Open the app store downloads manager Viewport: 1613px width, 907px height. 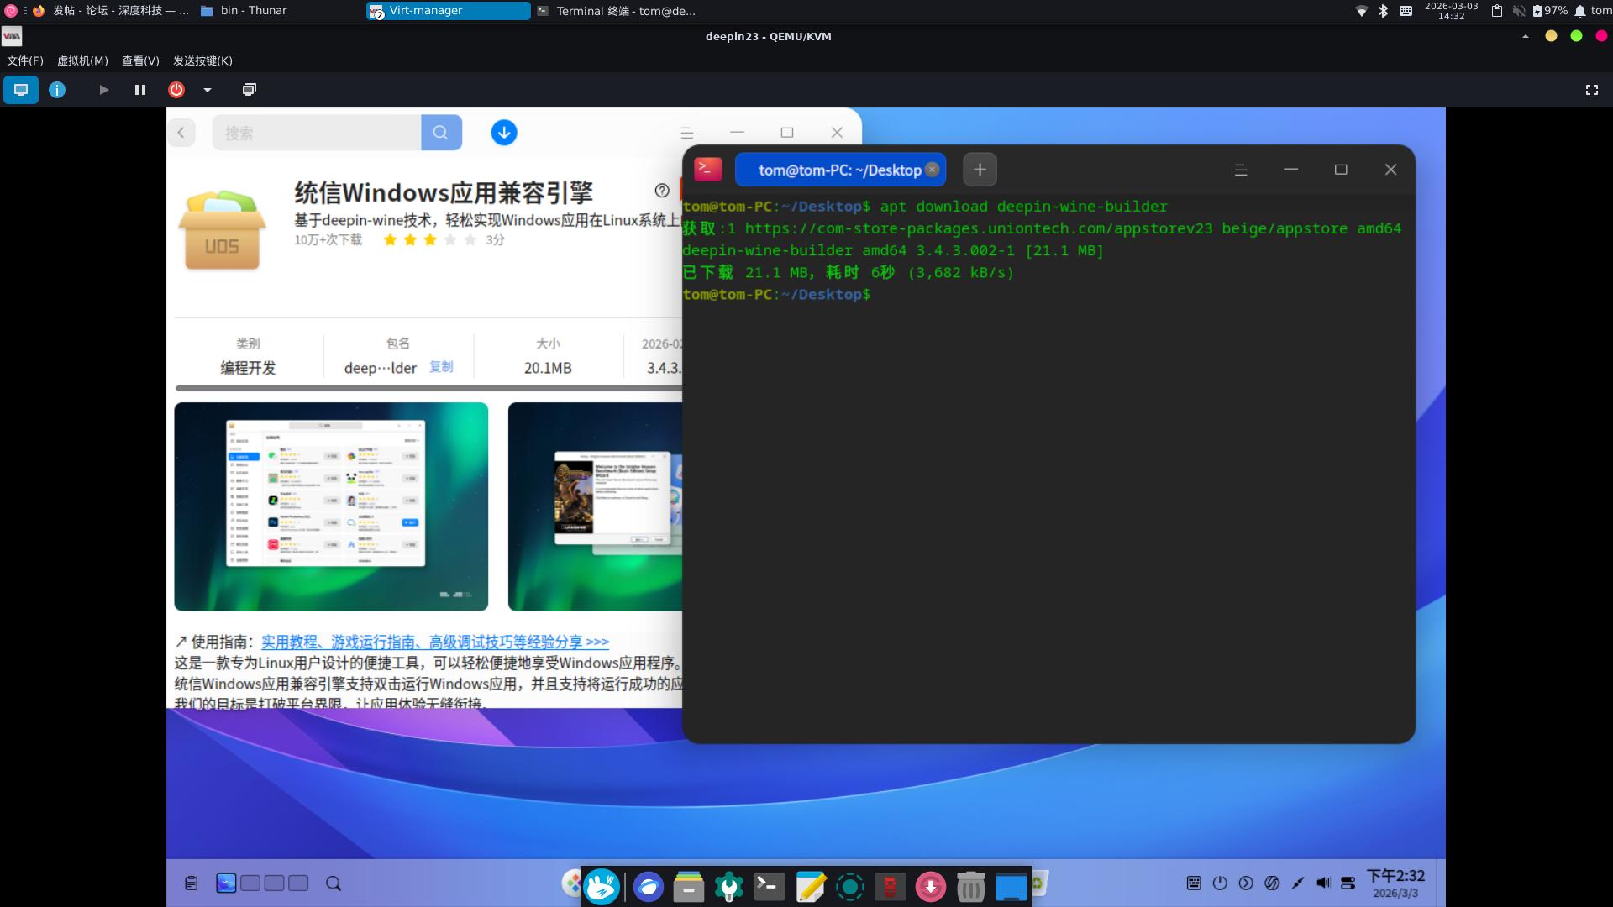[504, 133]
